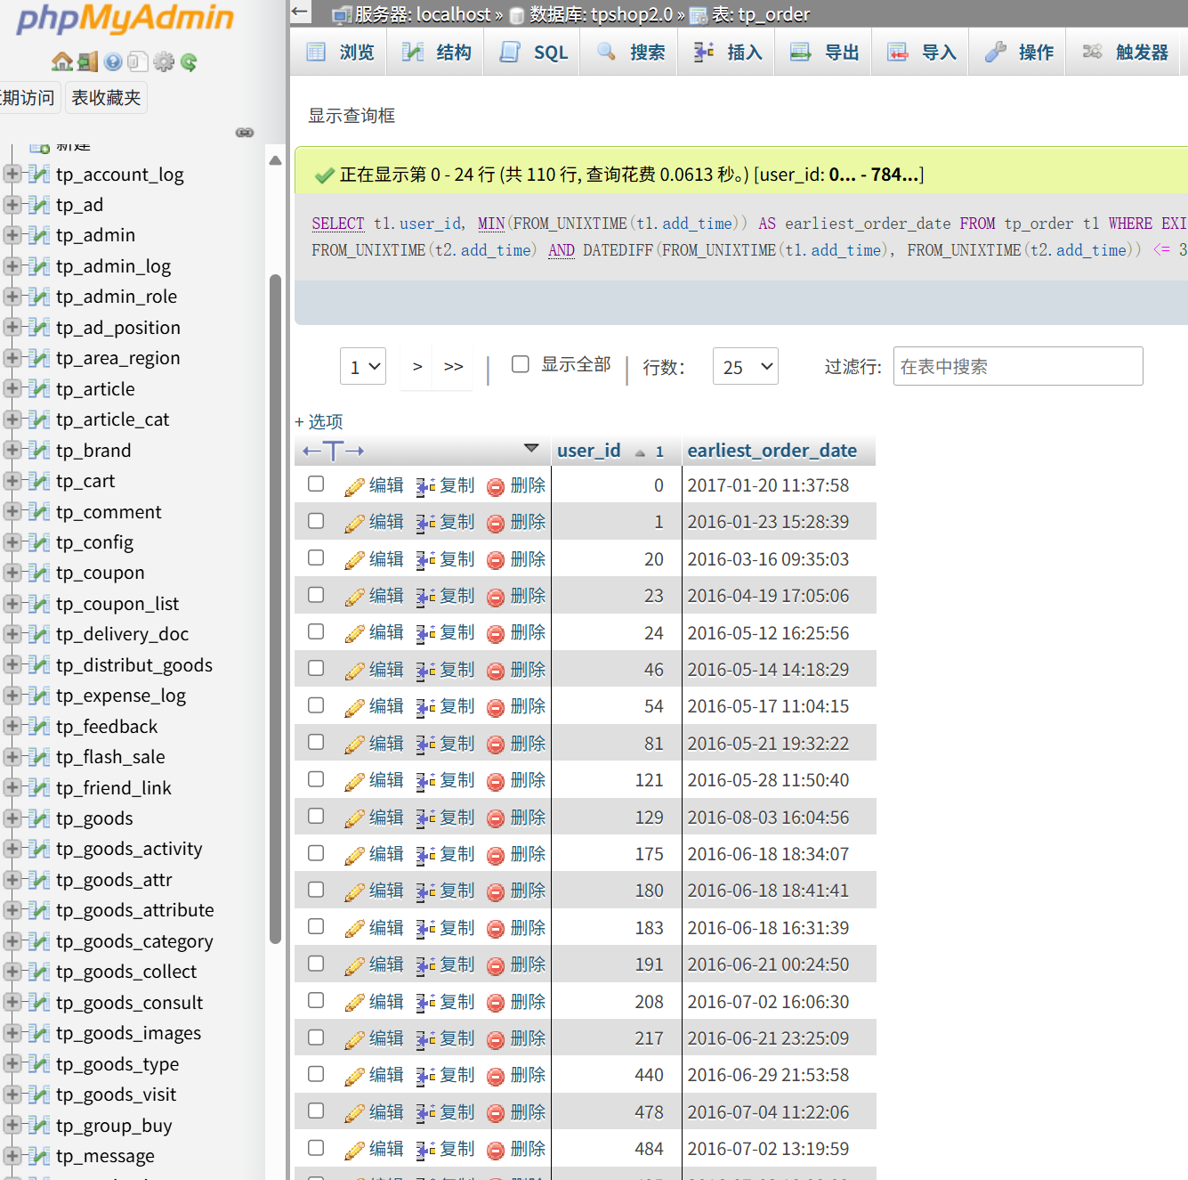Go to last page with >> button

[454, 366]
